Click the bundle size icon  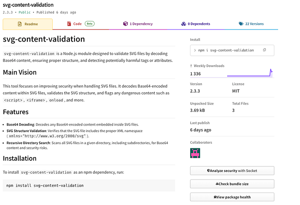(x=217, y=184)
